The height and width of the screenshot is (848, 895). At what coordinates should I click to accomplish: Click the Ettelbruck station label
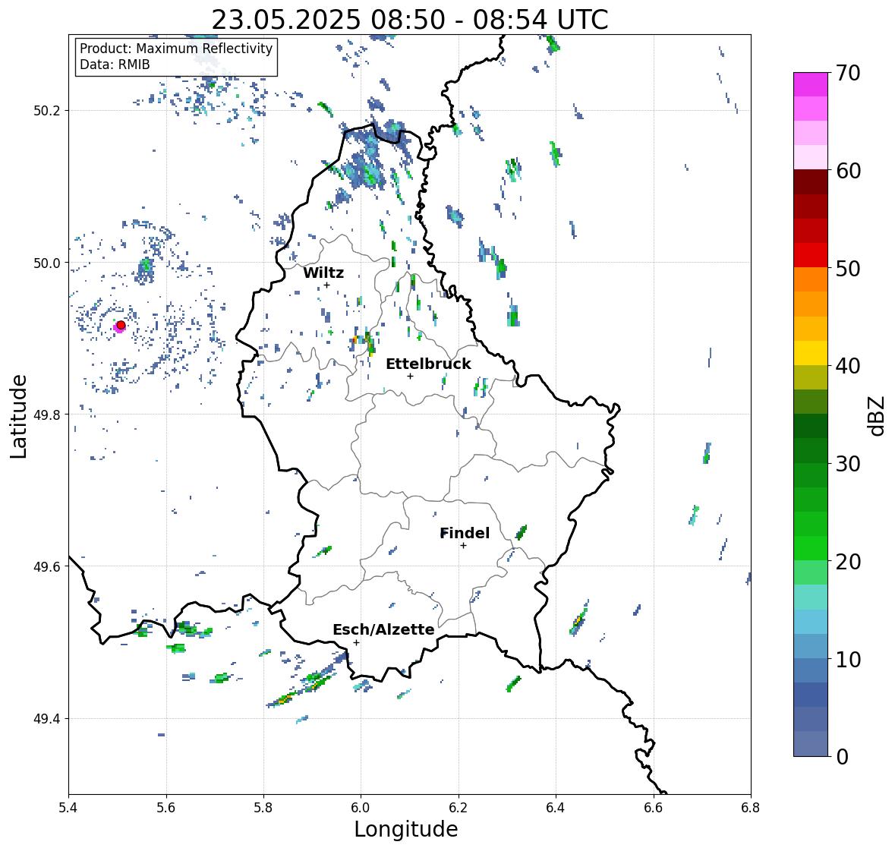click(x=429, y=364)
